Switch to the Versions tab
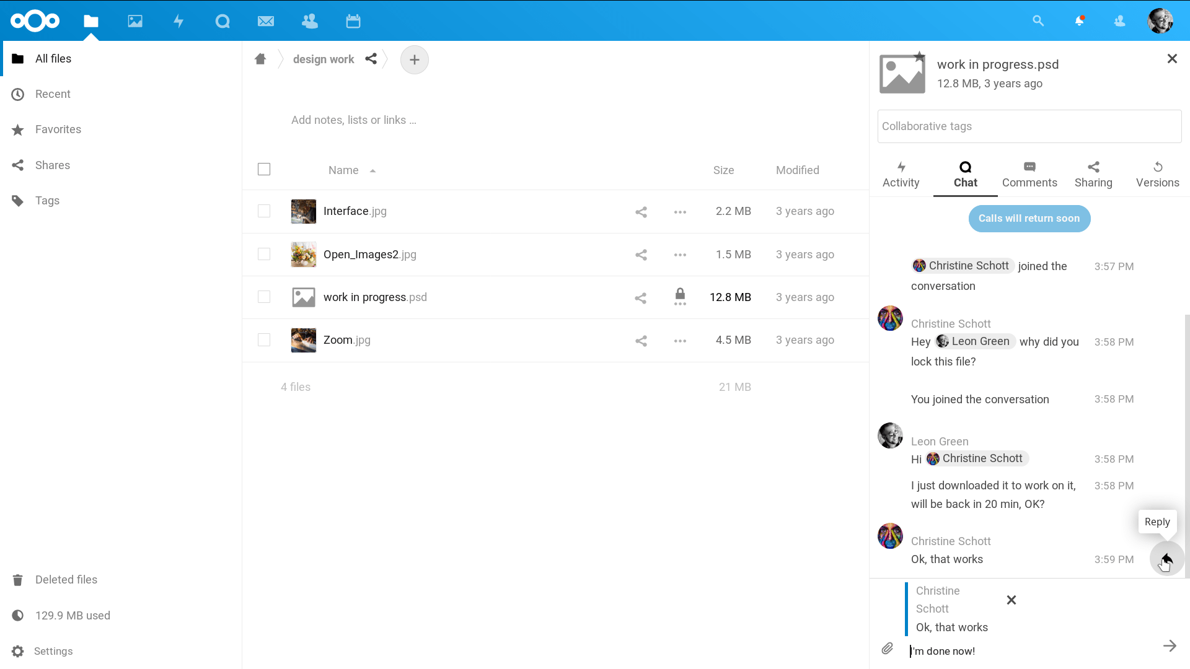 pos(1157,174)
